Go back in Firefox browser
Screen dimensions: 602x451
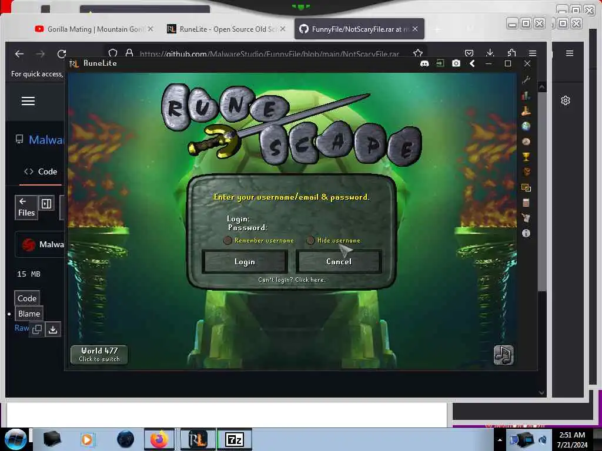pos(19,54)
